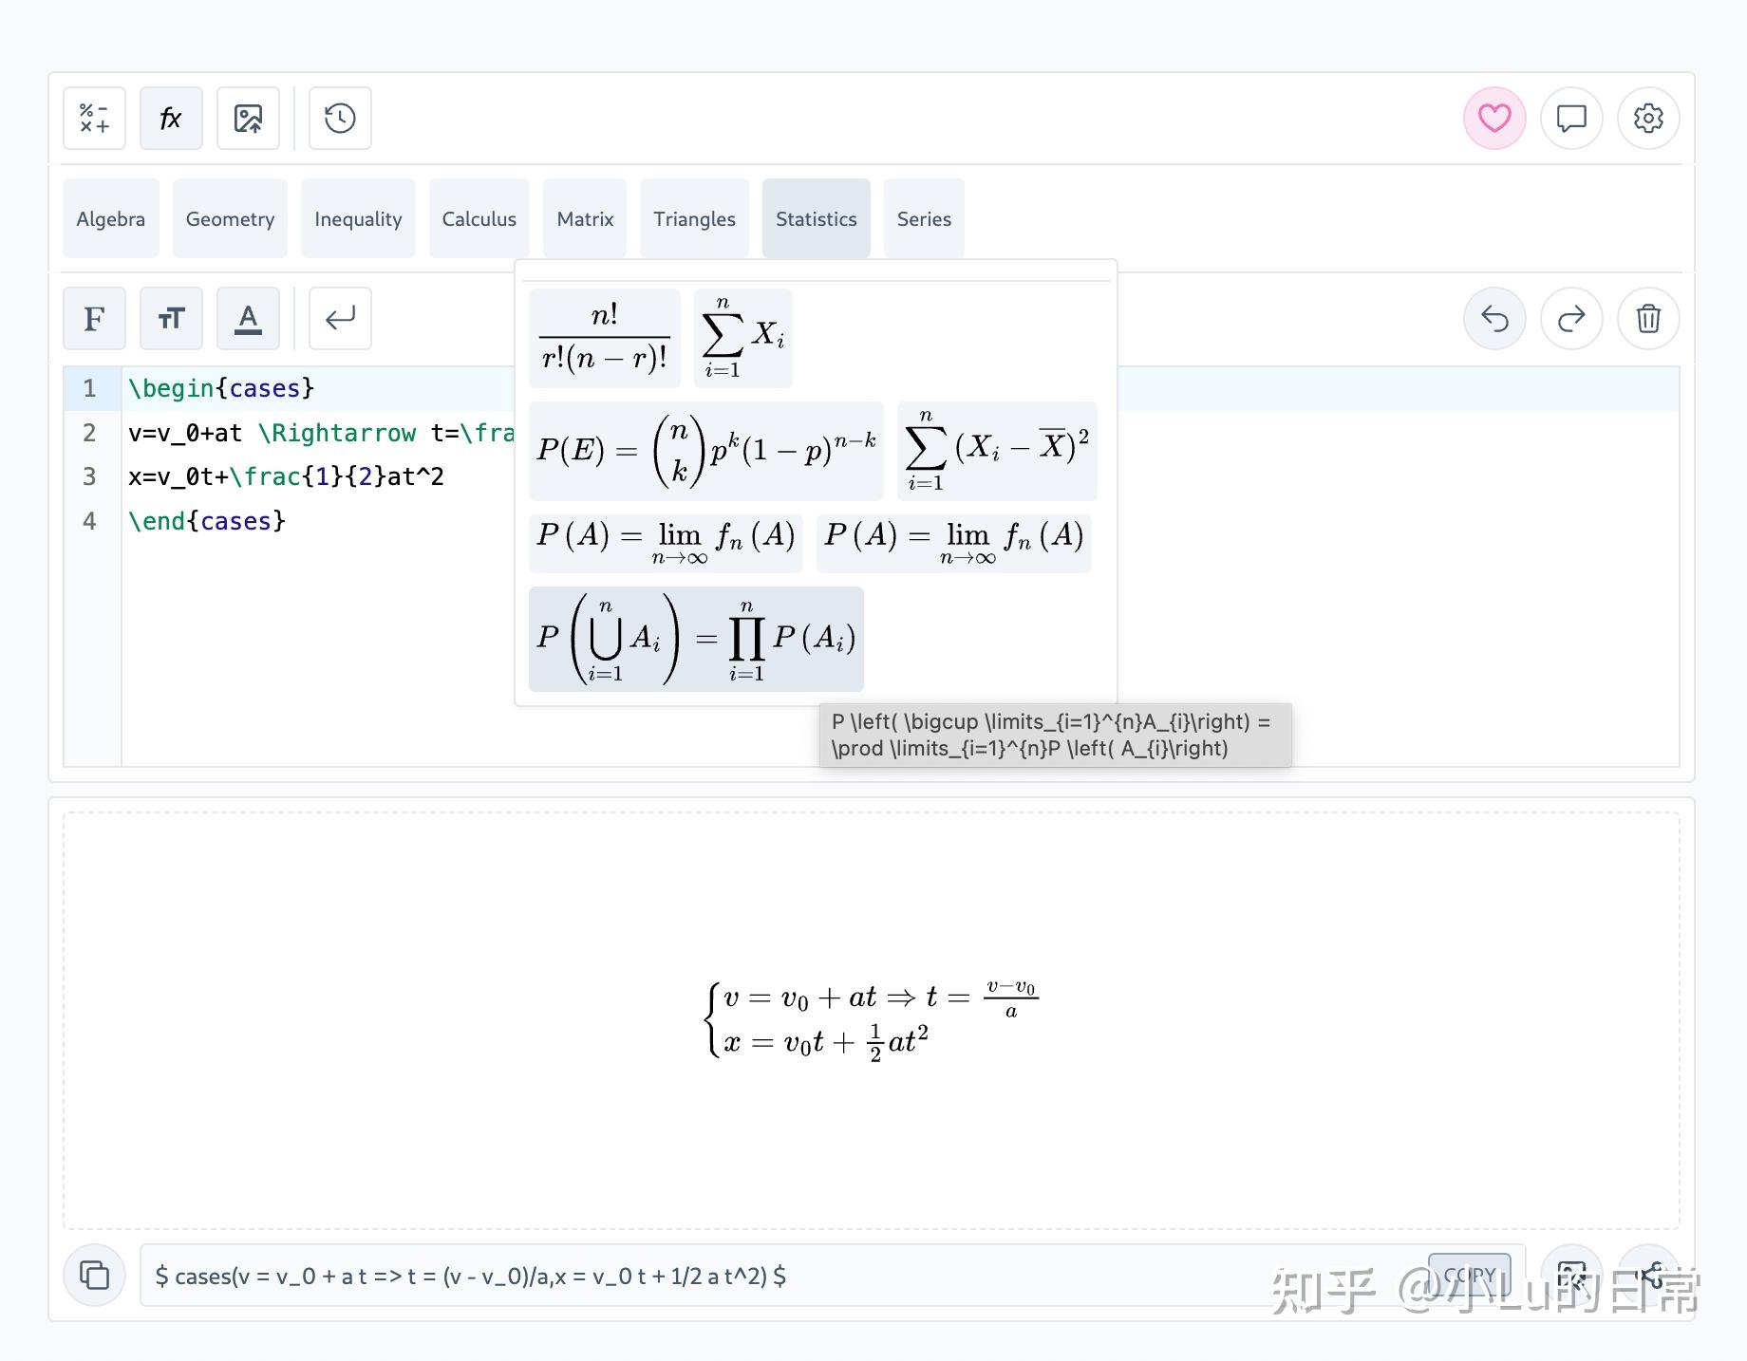
Task: Click the copy icon beside the output field
Action: 94,1275
